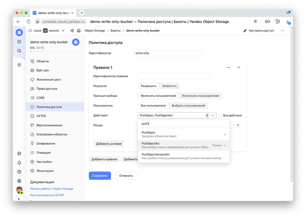Open the three-dots menu for Правило 1
The height and width of the screenshot is (218, 306).
coord(229,67)
